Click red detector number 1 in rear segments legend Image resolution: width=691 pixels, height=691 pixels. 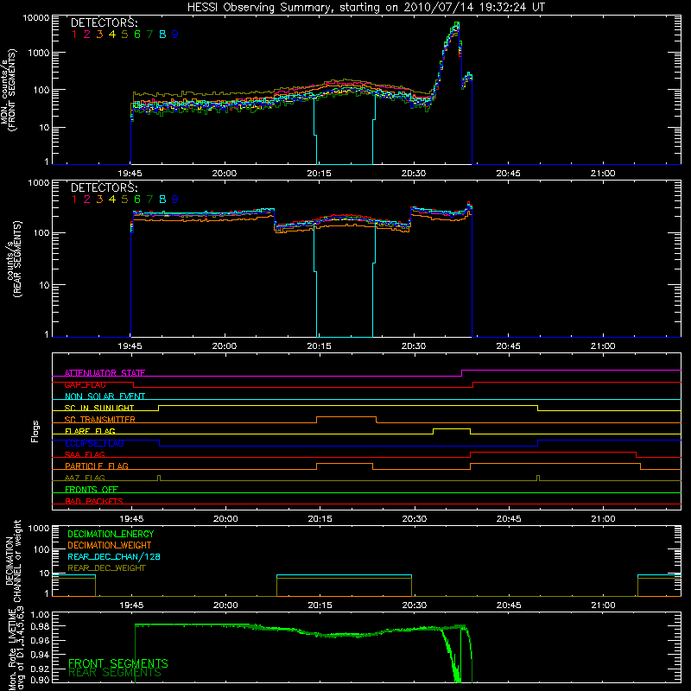tap(74, 200)
